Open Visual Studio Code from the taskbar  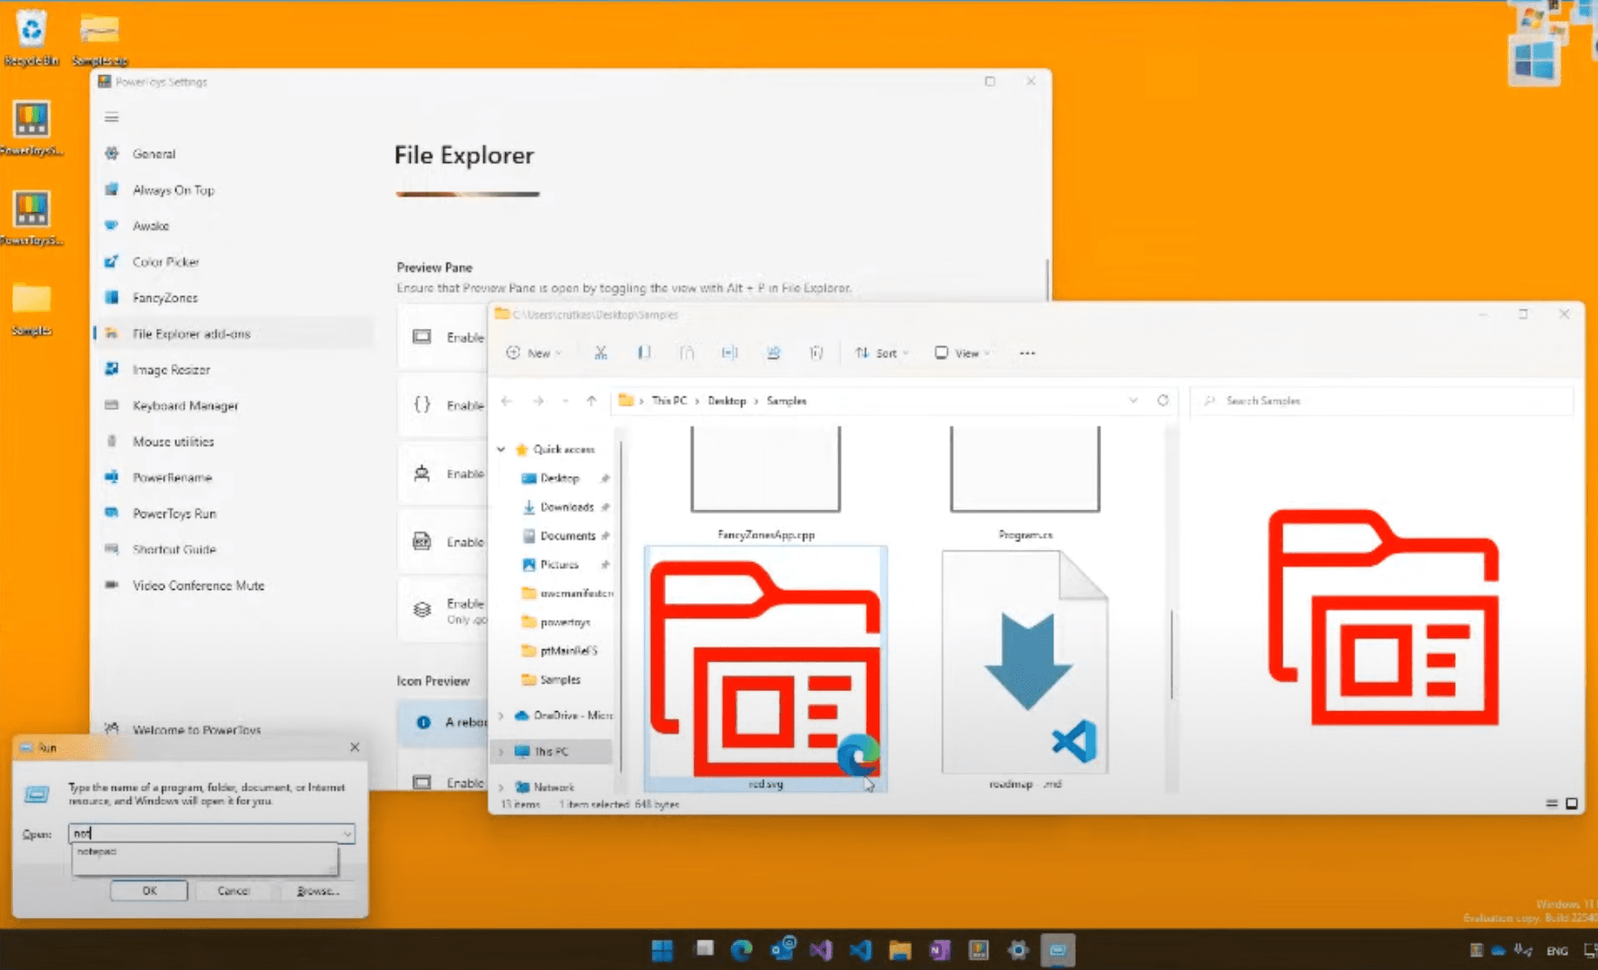[861, 950]
